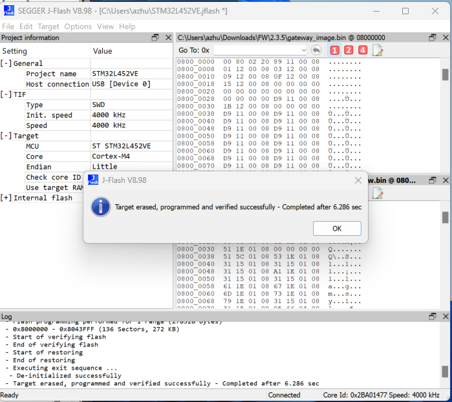Screen dimensions: 452x402
Task: Close the Log panel
Action: pos(446,317)
